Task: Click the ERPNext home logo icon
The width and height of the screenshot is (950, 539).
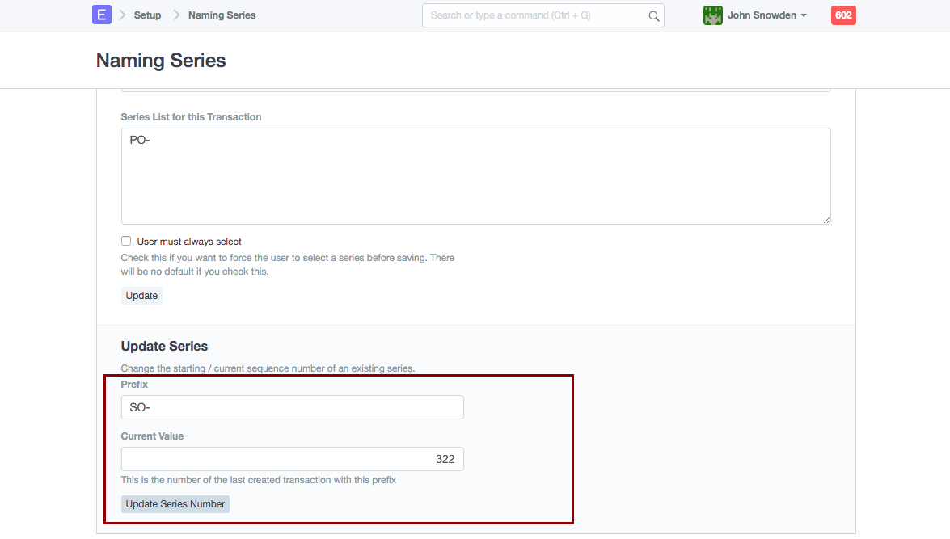Action: coord(101,15)
